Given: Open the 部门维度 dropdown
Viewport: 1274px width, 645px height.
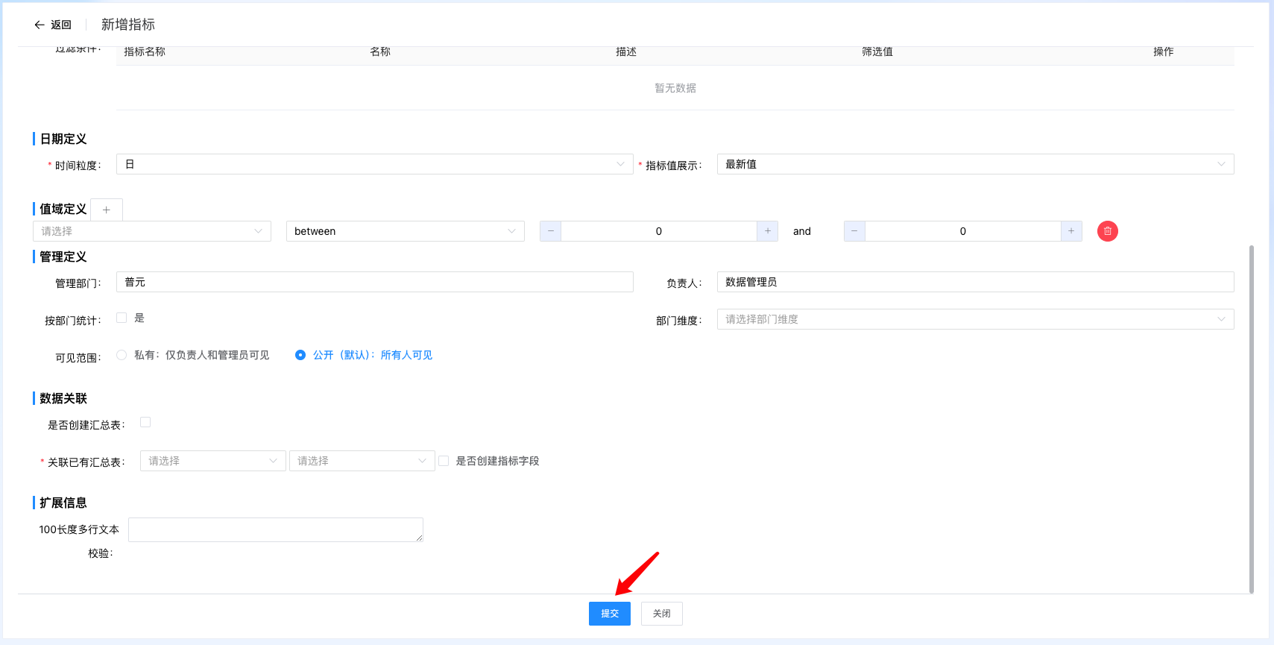Looking at the screenshot, I should (975, 319).
